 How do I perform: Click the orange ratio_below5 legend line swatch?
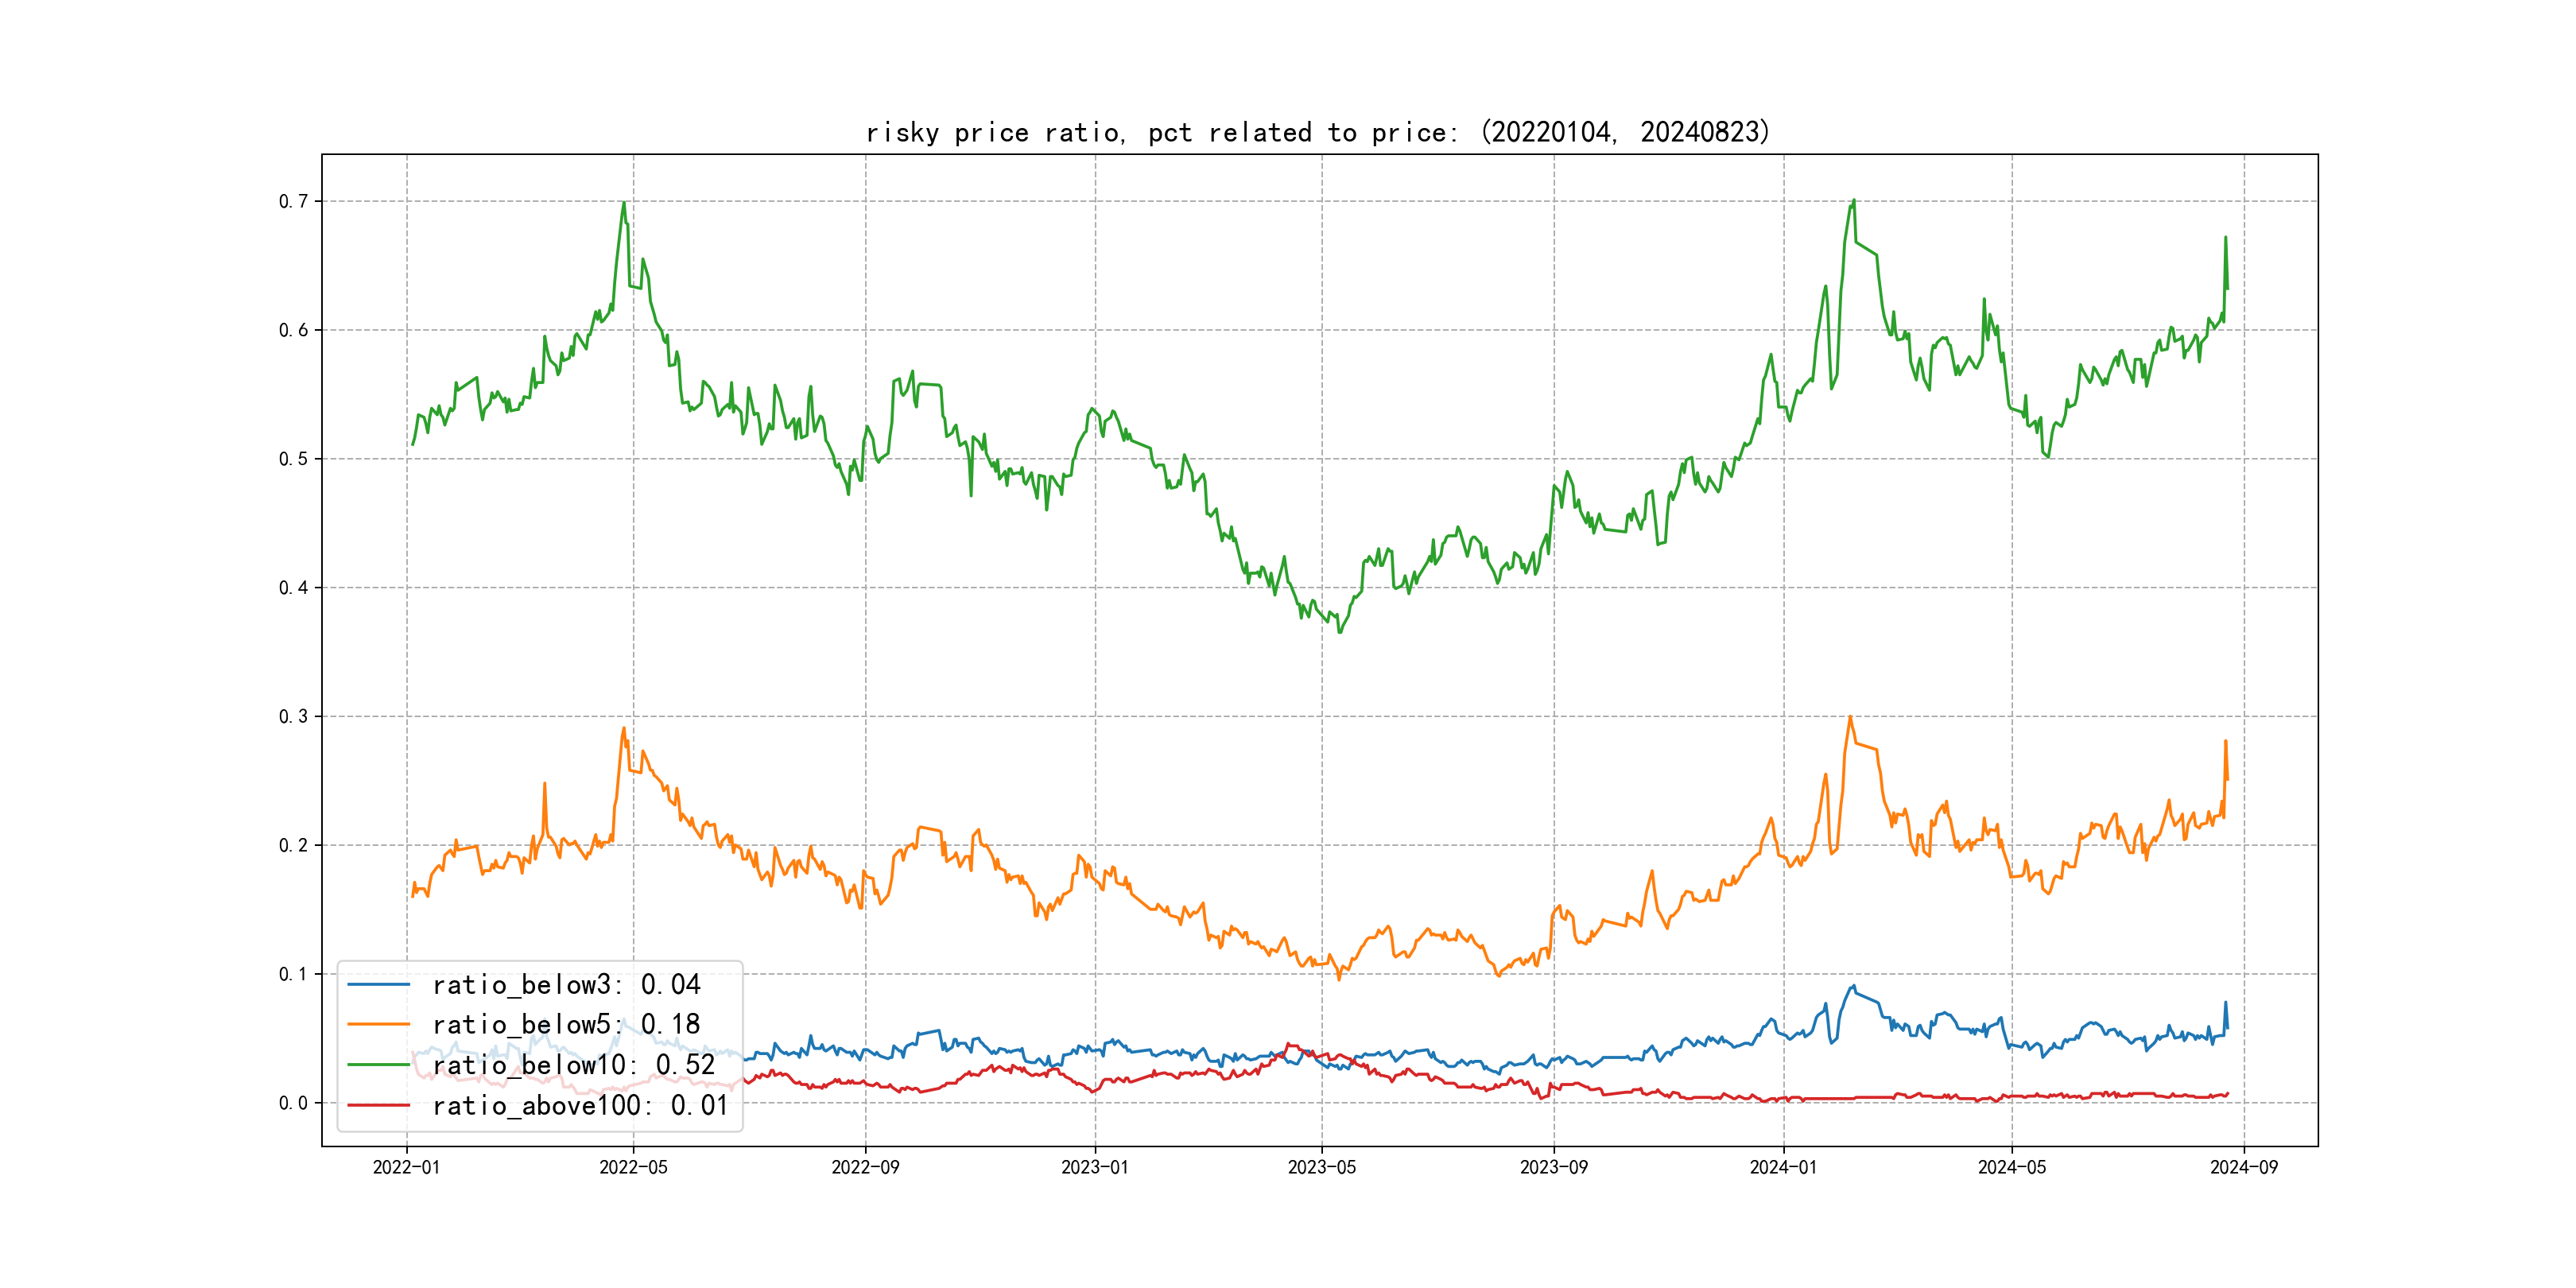tap(378, 1025)
